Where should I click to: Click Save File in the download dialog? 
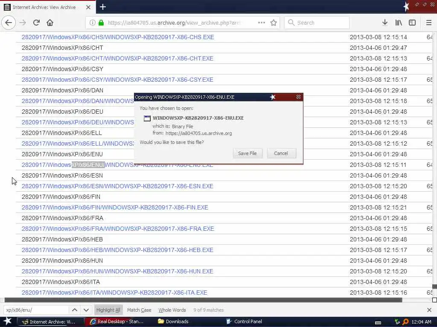pos(248,153)
